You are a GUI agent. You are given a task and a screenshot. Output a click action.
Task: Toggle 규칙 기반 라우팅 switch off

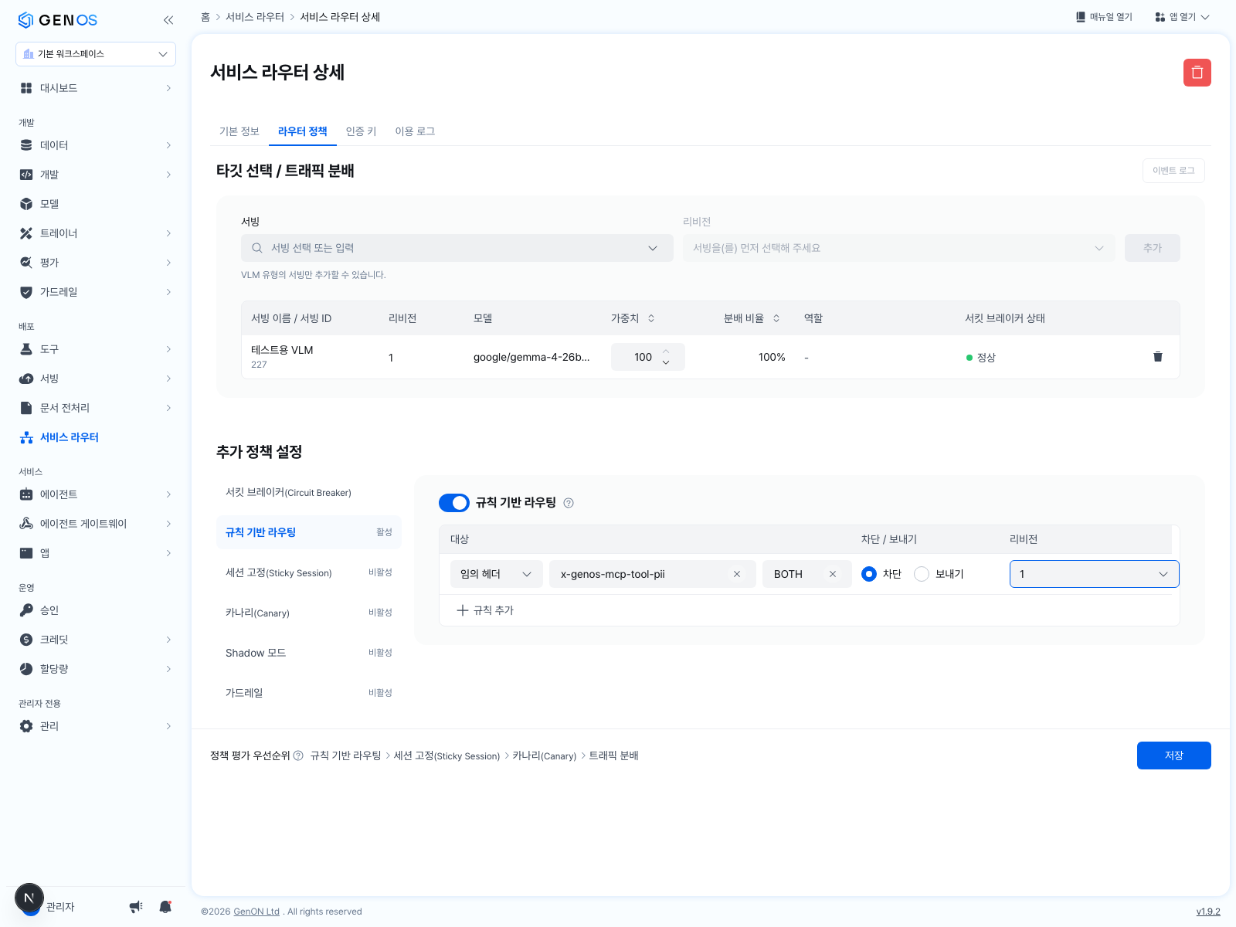pyautogui.click(x=454, y=503)
